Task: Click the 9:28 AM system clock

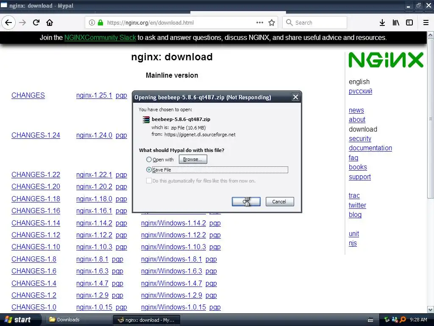Action: 418,320
